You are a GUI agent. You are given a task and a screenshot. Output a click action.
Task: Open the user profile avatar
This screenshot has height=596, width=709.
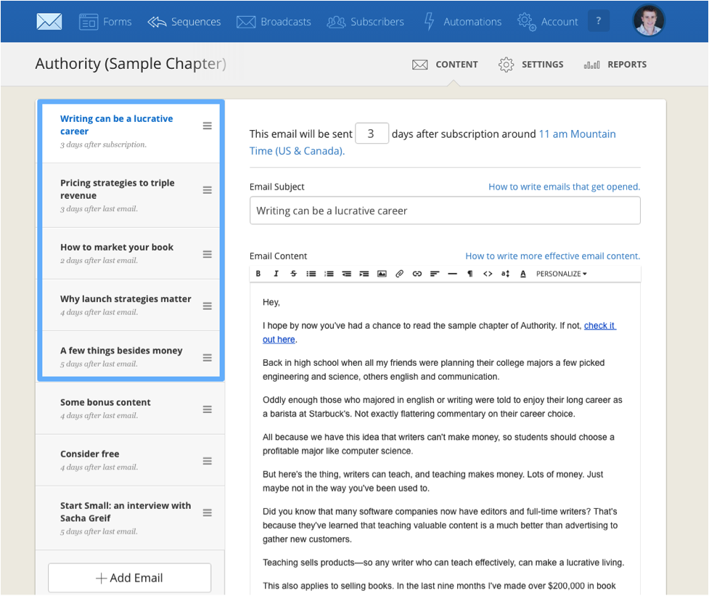click(649, 21)
